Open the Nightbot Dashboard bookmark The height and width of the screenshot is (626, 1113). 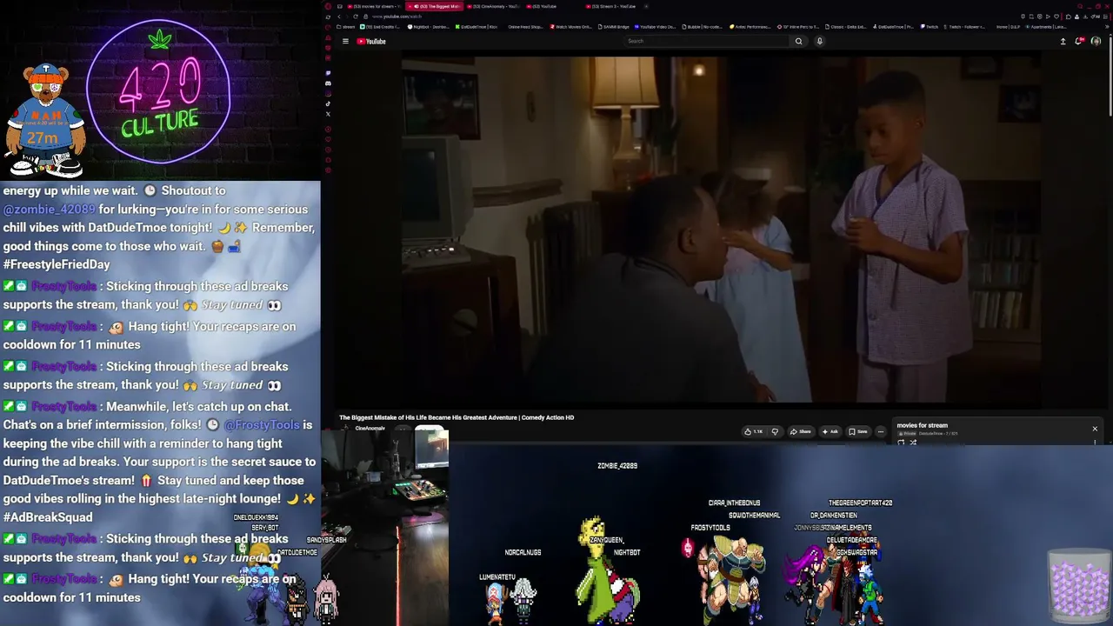pos(429,27)
